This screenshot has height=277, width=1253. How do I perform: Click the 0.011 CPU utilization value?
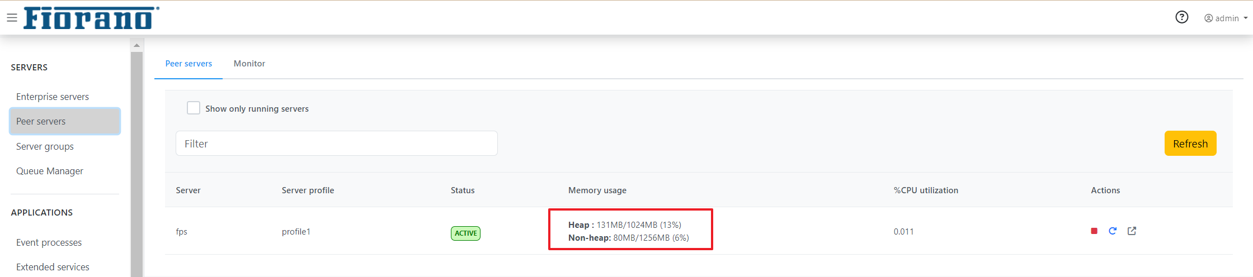point(903,232)
